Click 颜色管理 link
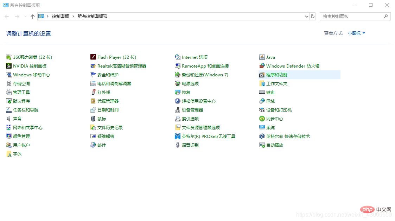Image resolution: width=395 pixels, height=221 pixels. point(21,136)
